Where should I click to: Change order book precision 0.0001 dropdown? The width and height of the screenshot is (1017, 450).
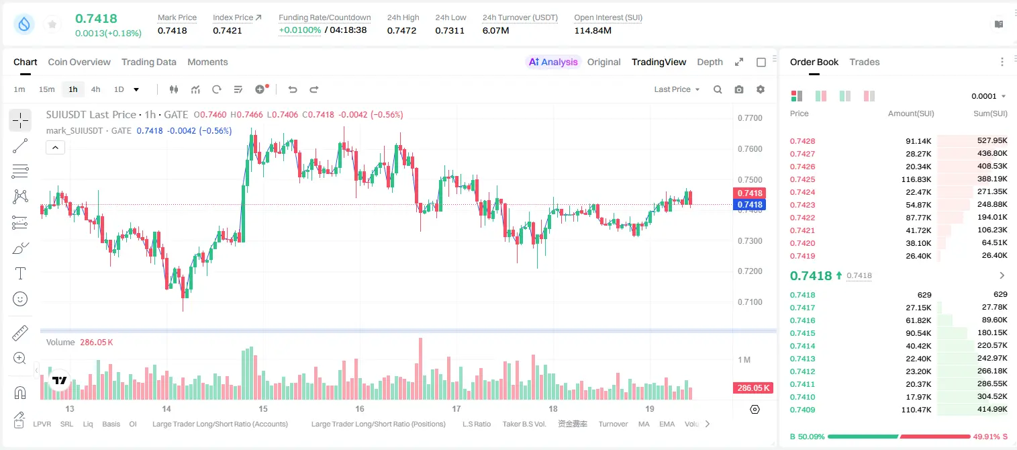coord(989,96)
